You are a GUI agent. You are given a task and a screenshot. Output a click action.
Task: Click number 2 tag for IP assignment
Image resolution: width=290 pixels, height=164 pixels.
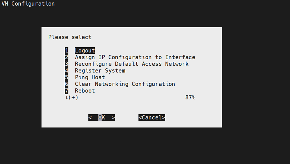point(66,57)
